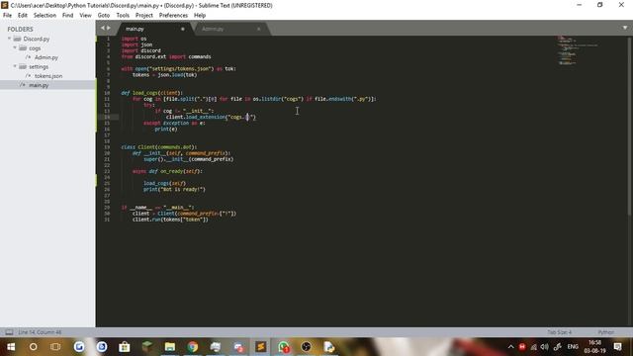Image resolution: width=633 pixels, height=356 pixels.
Task: Click the cogs folder icon
Action: click(x=23, y=48)
